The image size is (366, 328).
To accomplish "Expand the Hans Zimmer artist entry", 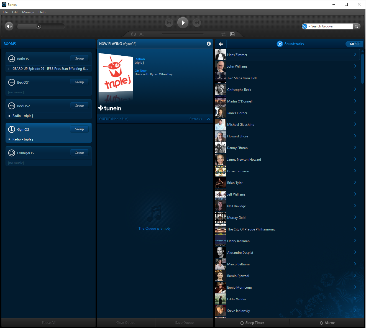I will [355, 55].
